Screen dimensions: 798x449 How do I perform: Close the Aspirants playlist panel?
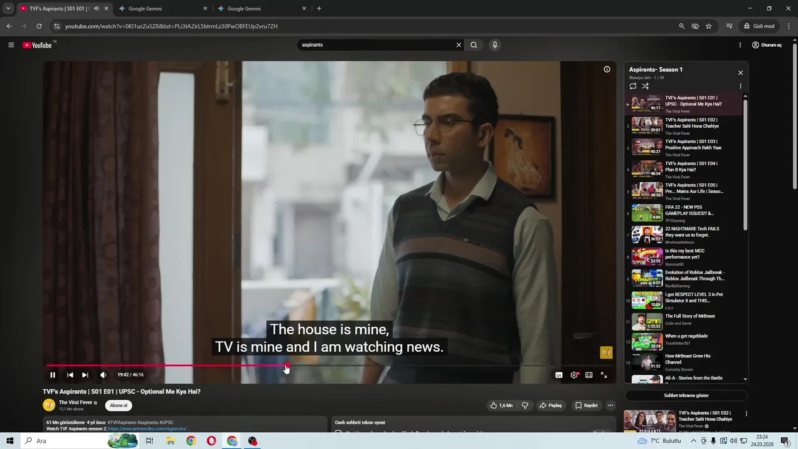[x=741, y=73]
